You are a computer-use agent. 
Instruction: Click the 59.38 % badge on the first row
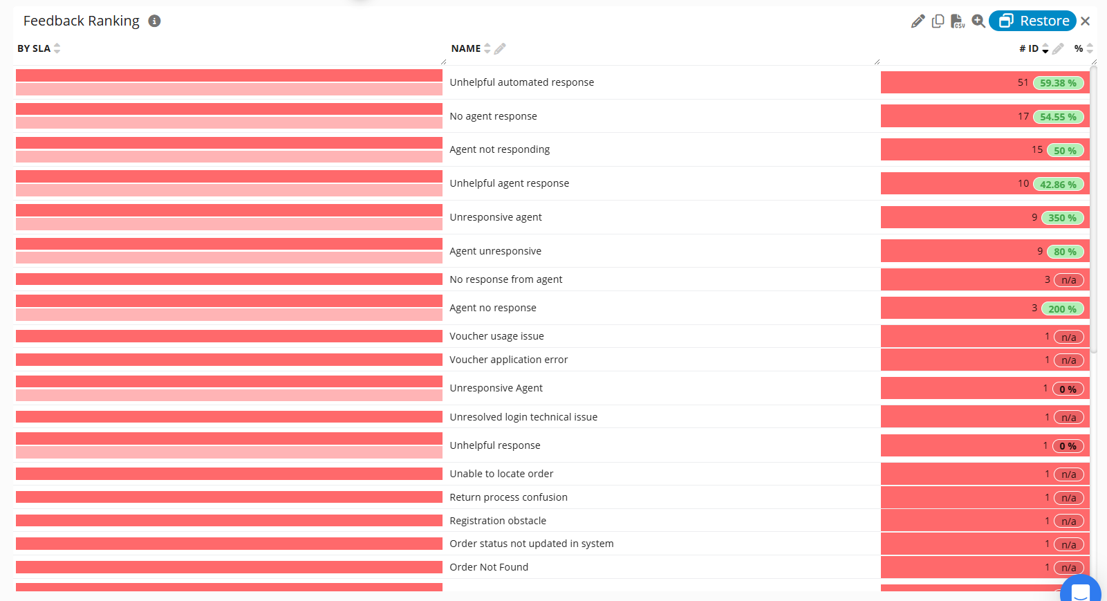coord(1058,83)
